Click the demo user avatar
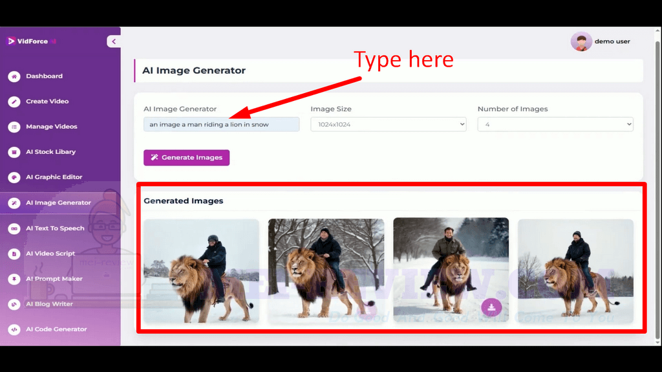 581,41
